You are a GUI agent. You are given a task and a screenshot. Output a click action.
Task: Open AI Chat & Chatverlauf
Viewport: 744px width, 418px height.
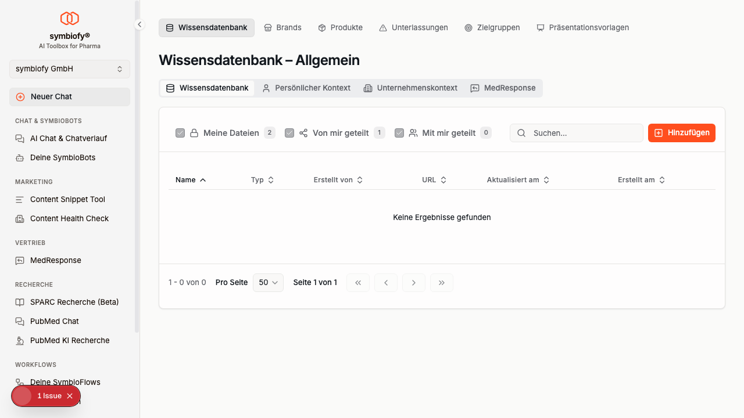pos(68,139)
